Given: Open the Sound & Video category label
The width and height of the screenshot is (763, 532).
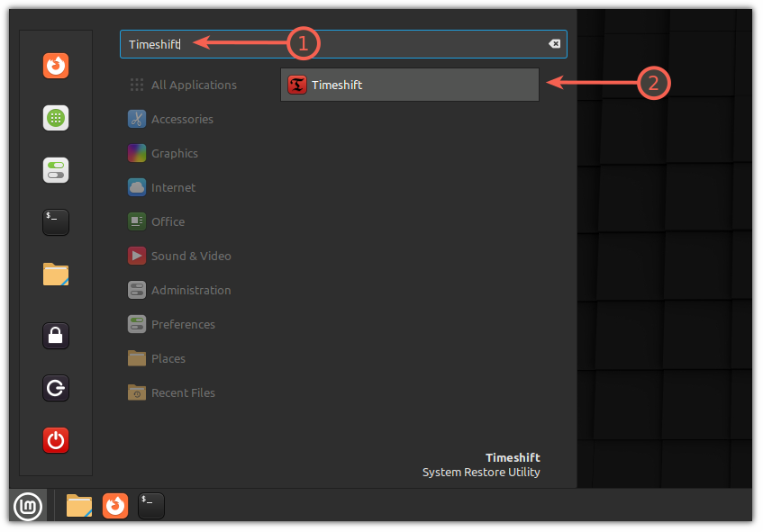Looking at the screenshot, I should [x=191, y=256].
